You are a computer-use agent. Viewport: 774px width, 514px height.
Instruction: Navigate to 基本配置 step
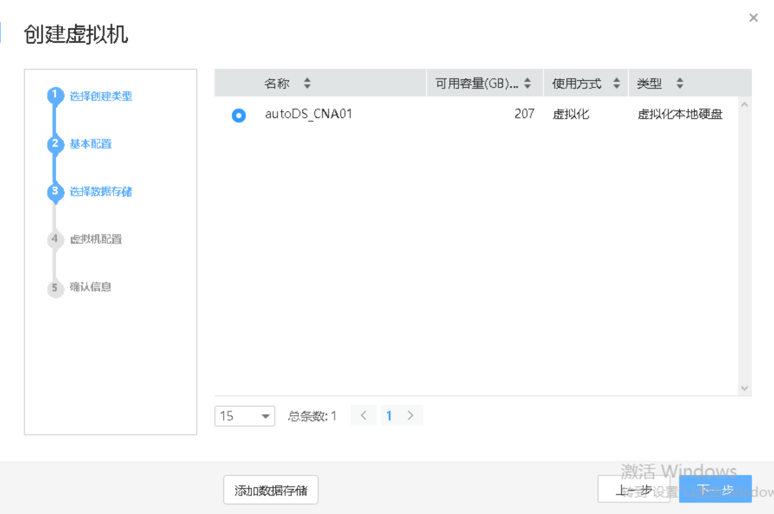click(x=90, y=144)
